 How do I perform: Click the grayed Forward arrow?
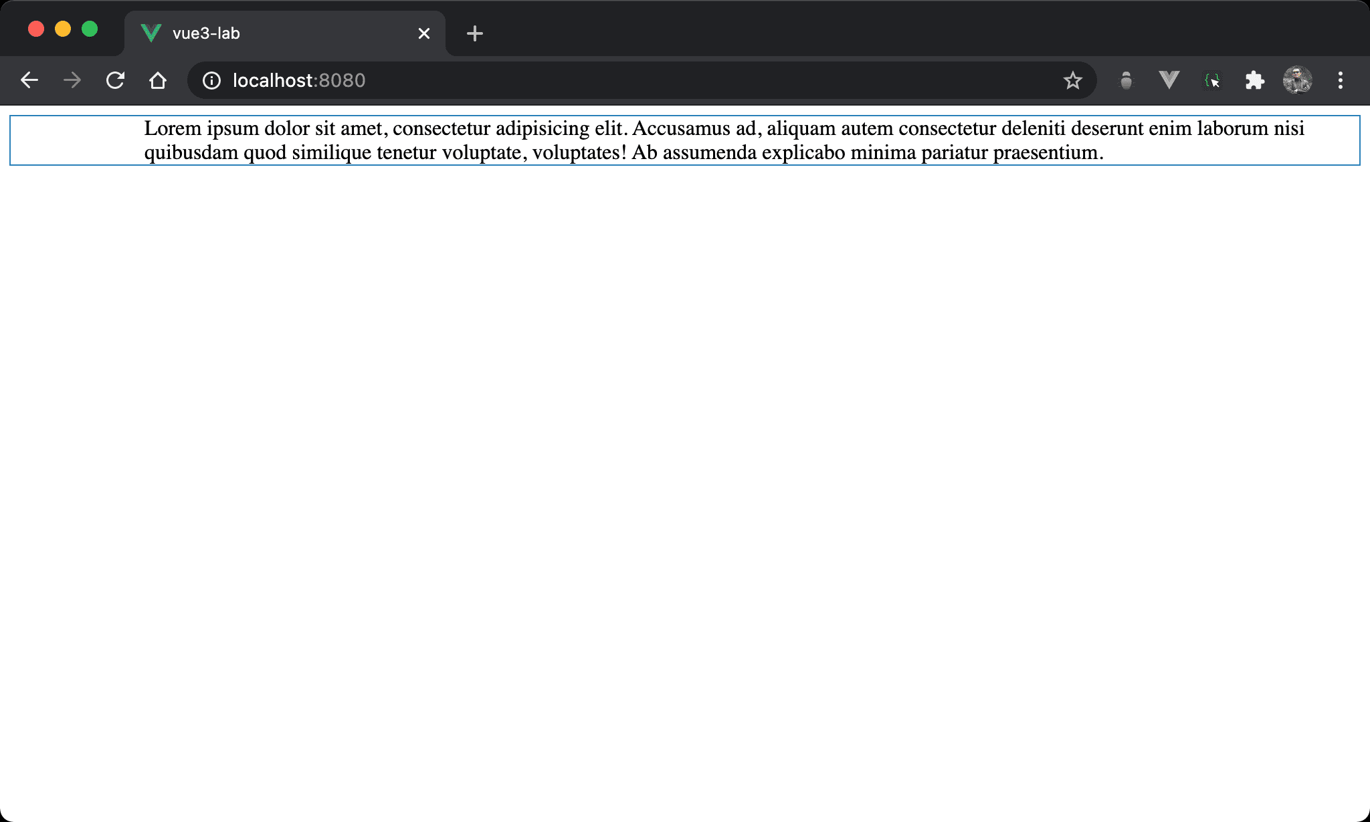click(x=72, y=81)
